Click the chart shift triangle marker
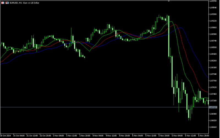220x138 pixels. coord(169,1)
